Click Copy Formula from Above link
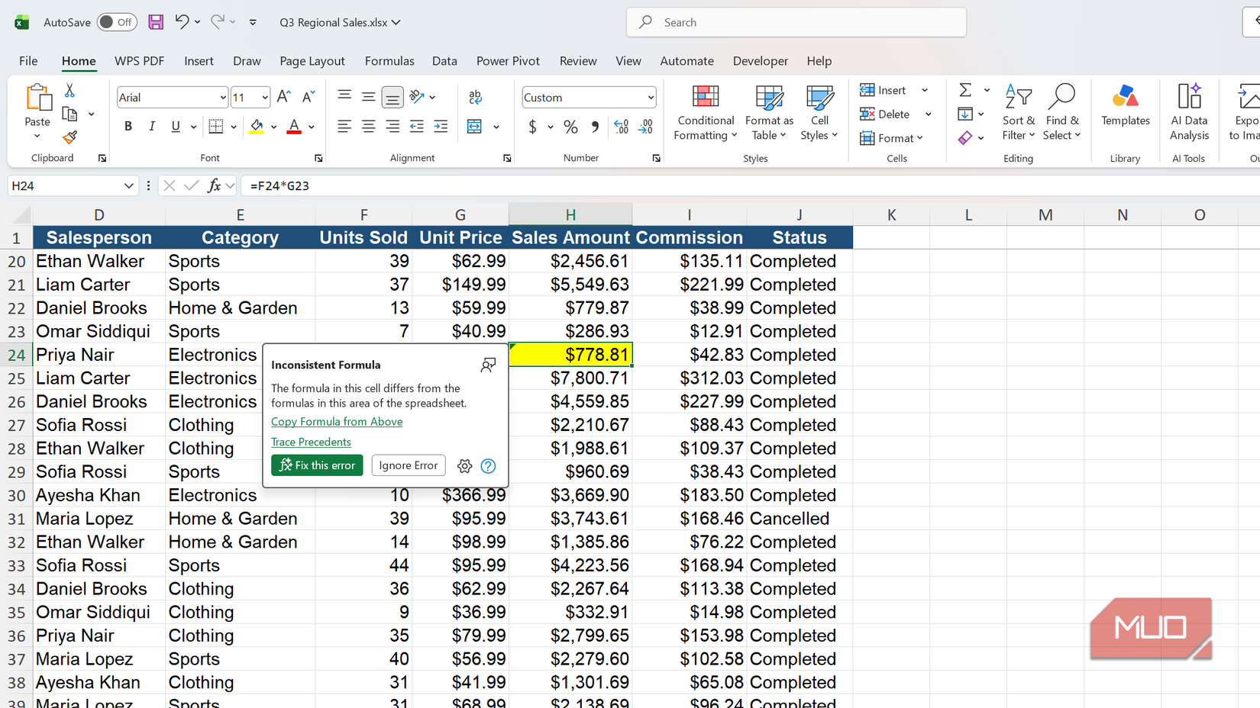The width and height of the screenshot is (1260, 708). click(x=337, y=422)
